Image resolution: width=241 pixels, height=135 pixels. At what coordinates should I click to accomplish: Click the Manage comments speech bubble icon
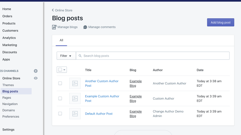(85, 27)
